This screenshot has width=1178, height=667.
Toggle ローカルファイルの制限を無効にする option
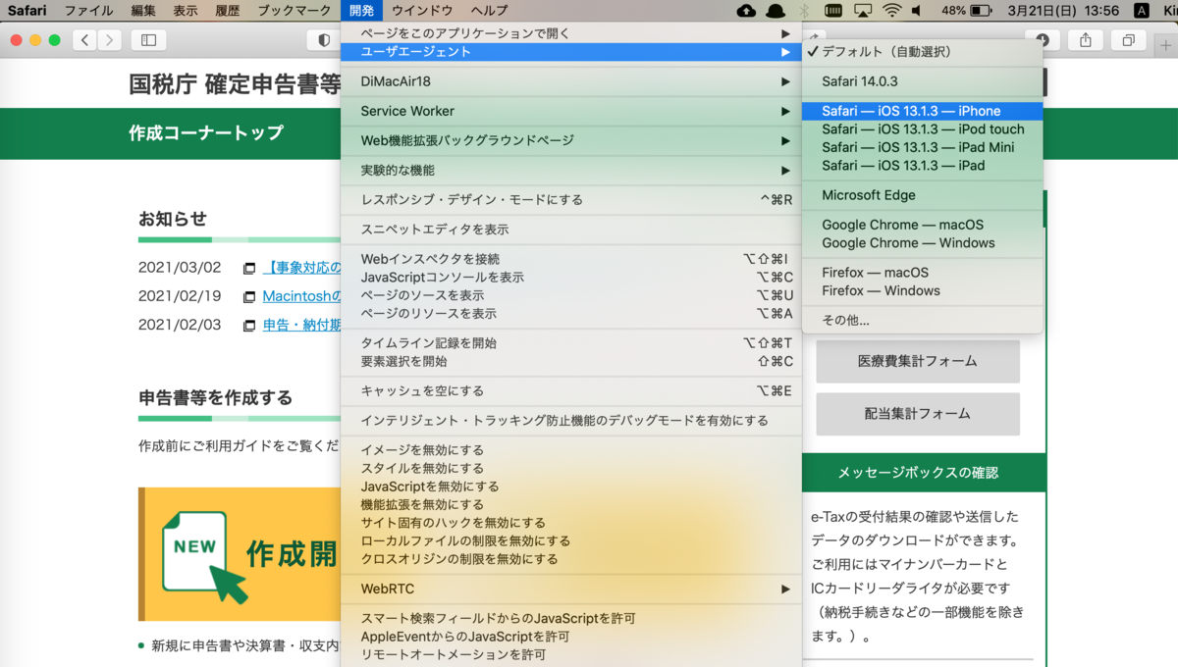(571, 540)
